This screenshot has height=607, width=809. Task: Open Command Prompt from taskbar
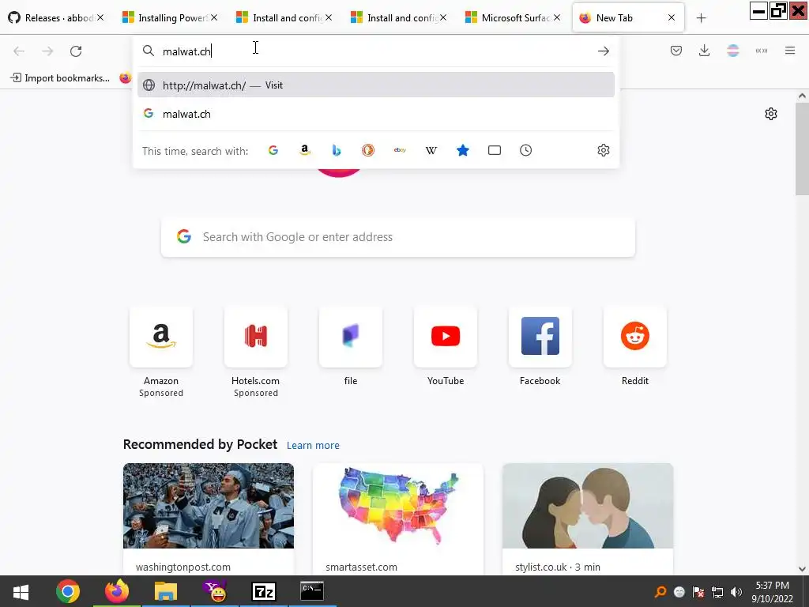[x=312, y=591]
